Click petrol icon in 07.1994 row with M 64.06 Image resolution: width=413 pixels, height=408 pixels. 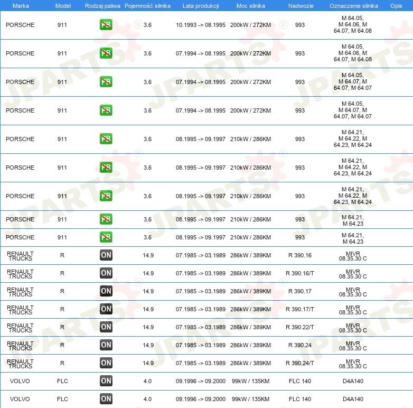tap(106, 53)
